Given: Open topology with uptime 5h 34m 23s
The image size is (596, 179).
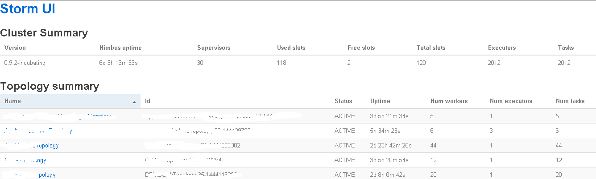Looking at the screenshot, I should pos(38,131).
